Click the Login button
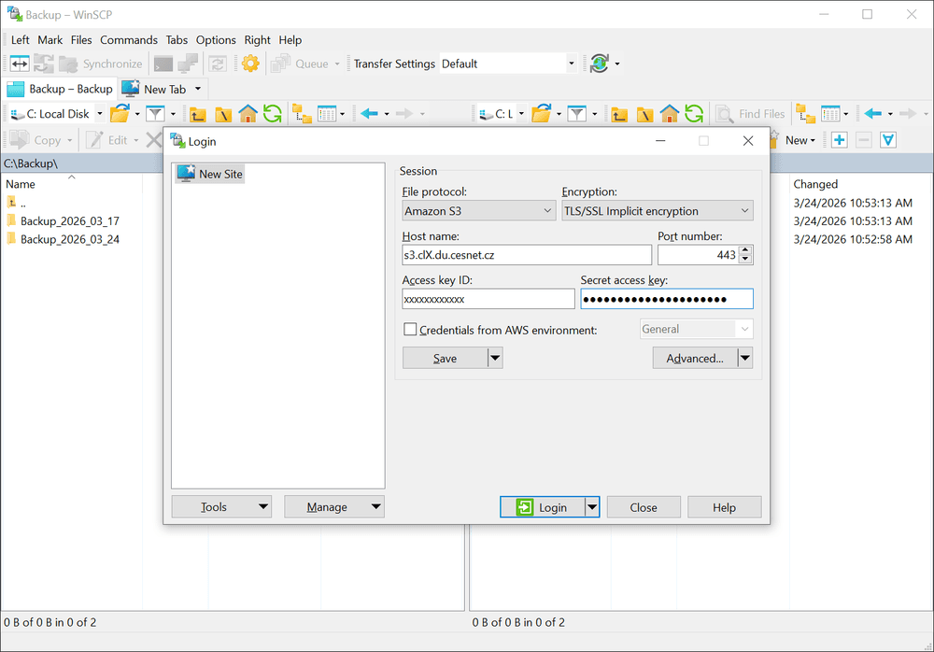The width and height of the screenshot is (934, 652). [x=542, y=507]
